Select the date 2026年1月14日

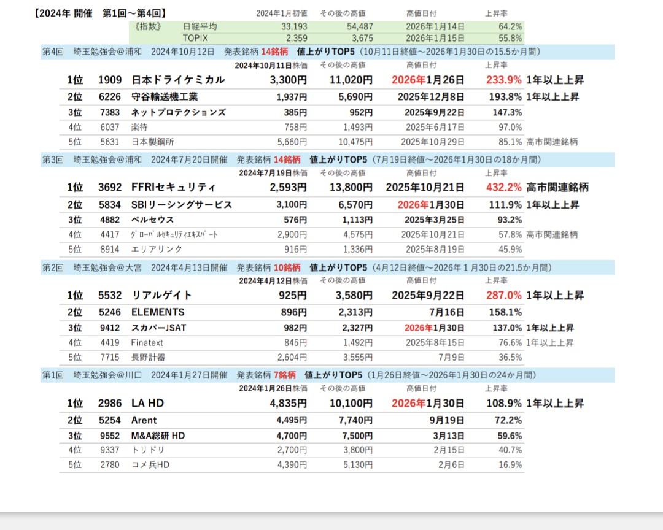coord(435,26)
